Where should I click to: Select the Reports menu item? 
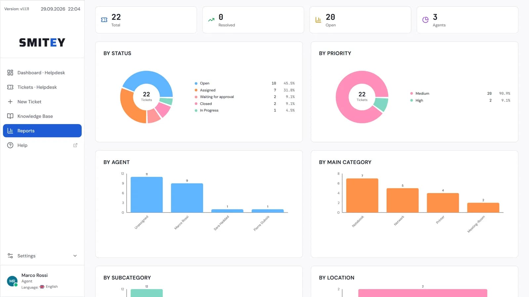(42, 131)
